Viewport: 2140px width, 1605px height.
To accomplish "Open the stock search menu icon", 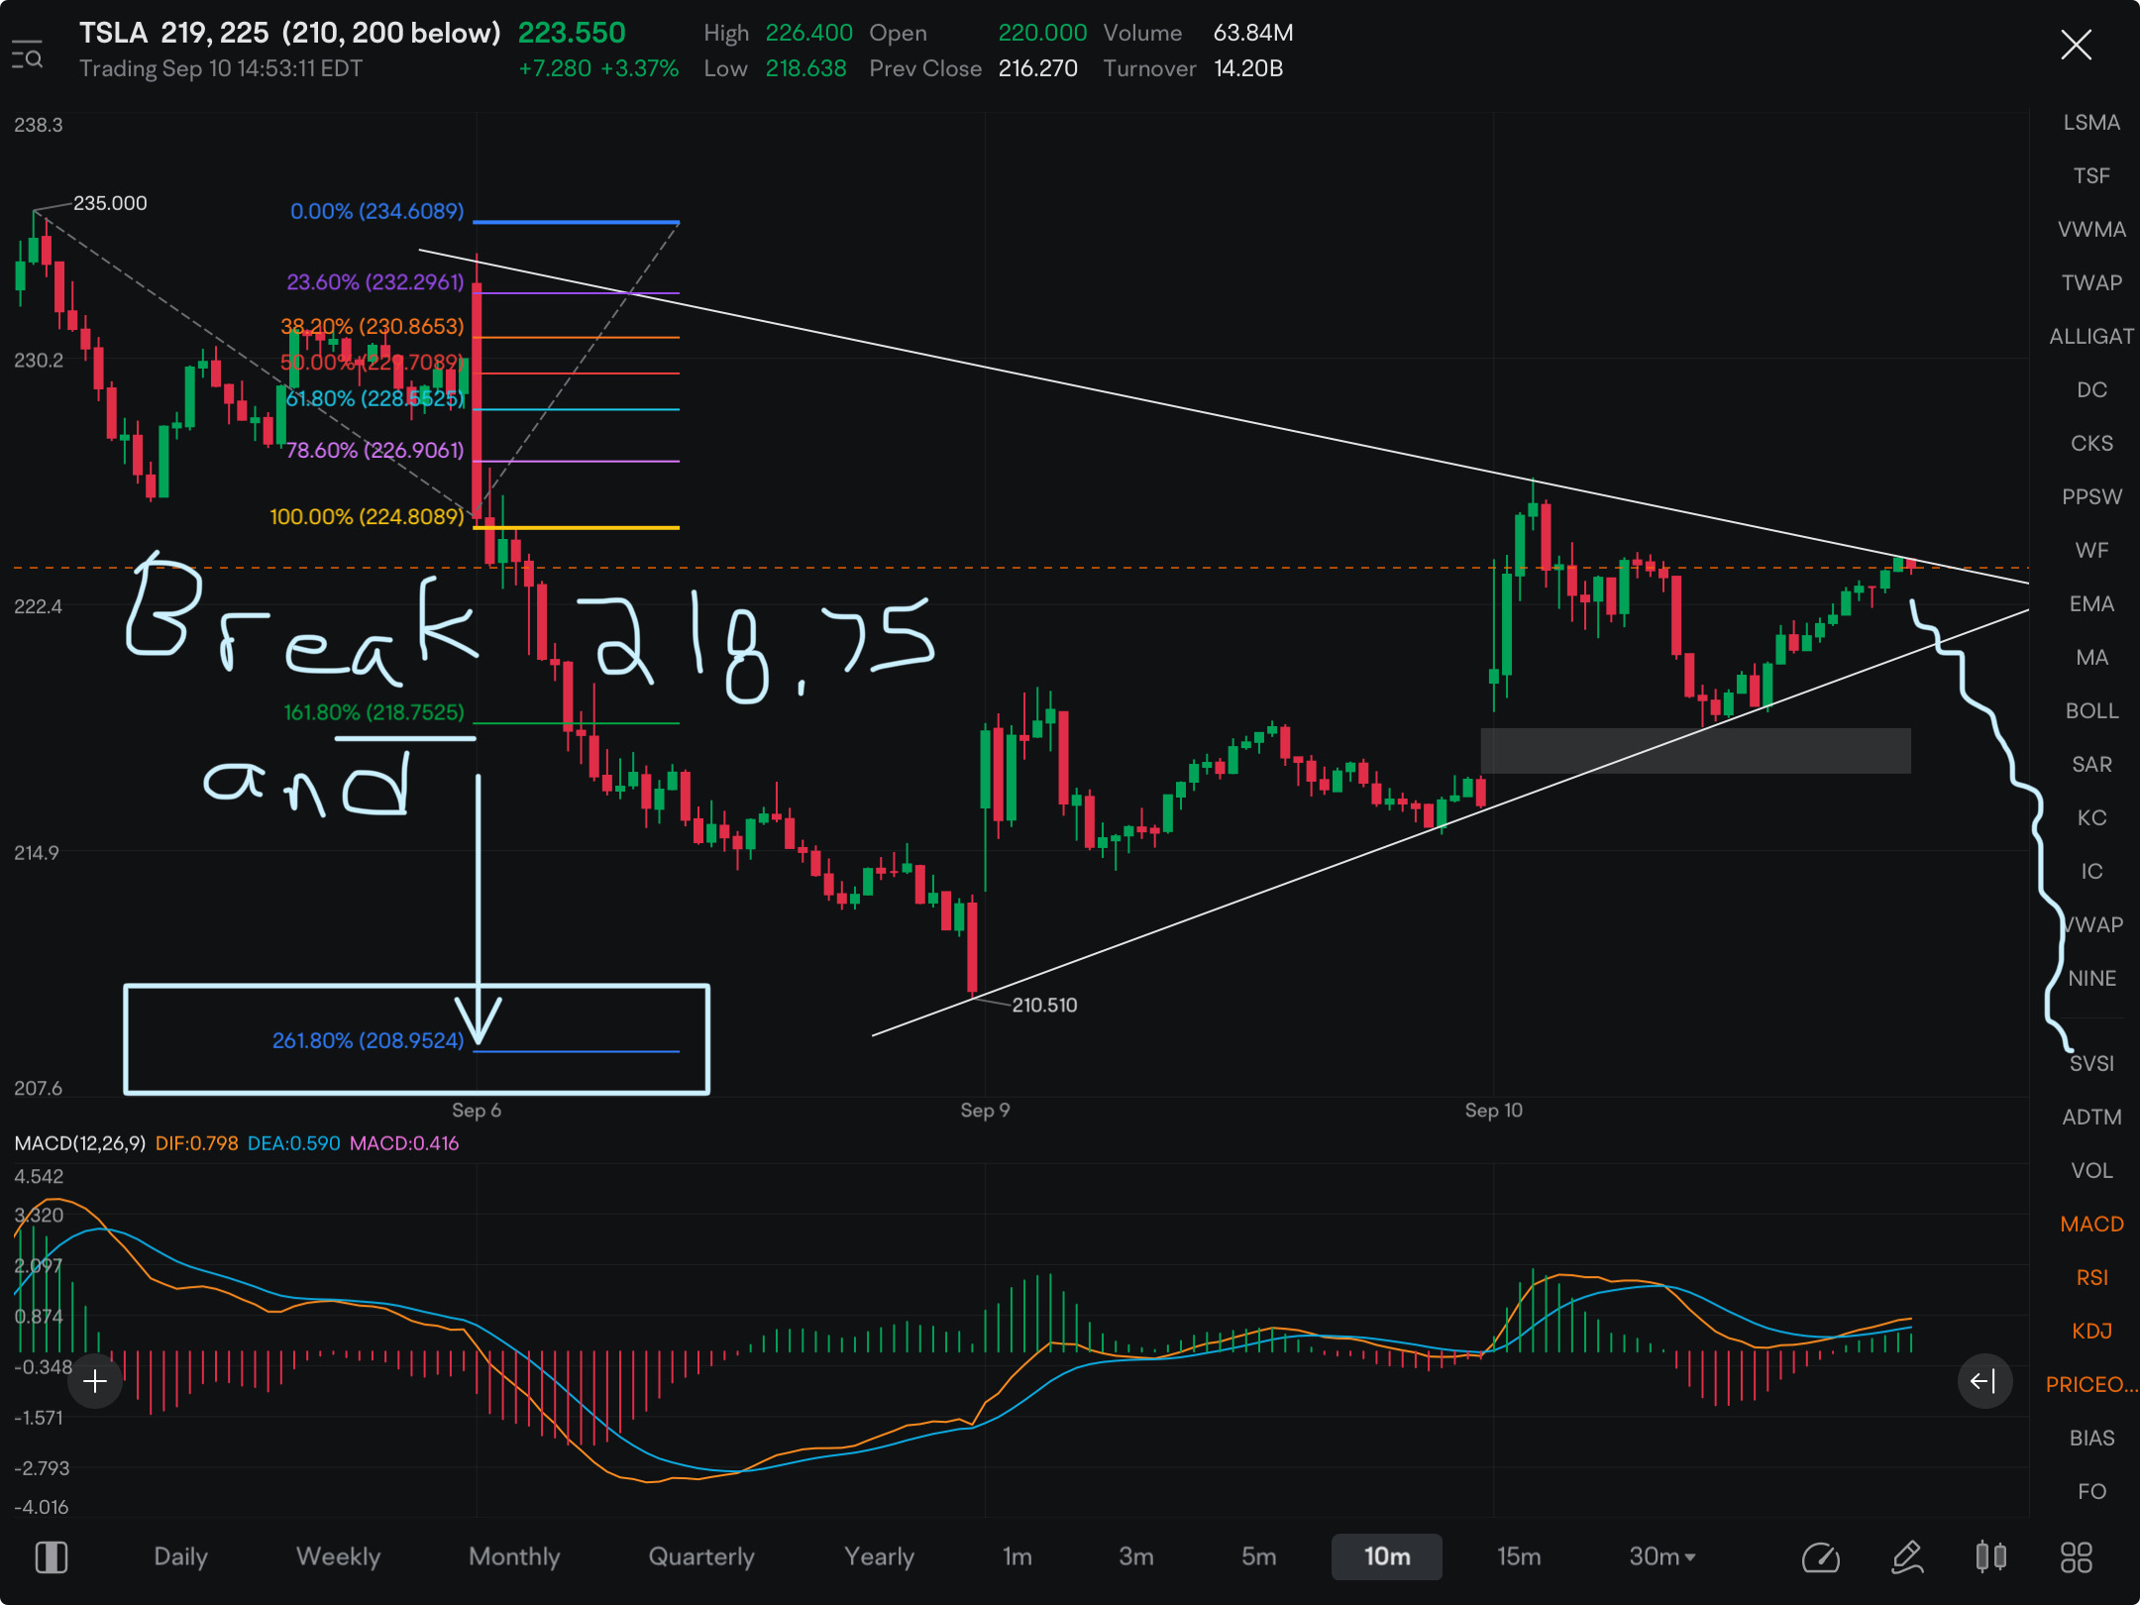I will tap(27, 55).
